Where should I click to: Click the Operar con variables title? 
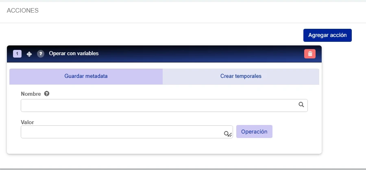[74, 53]
